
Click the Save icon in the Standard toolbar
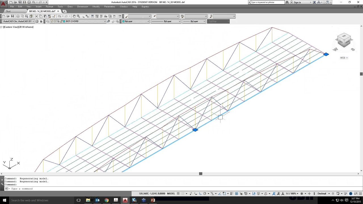click(12, 16)
